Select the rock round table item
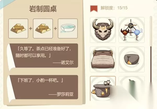Screen dimensions: 157x109 103,89
